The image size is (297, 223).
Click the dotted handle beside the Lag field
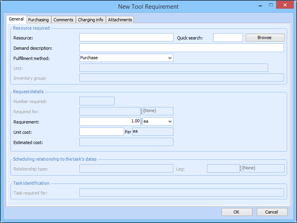click(241, 169)
